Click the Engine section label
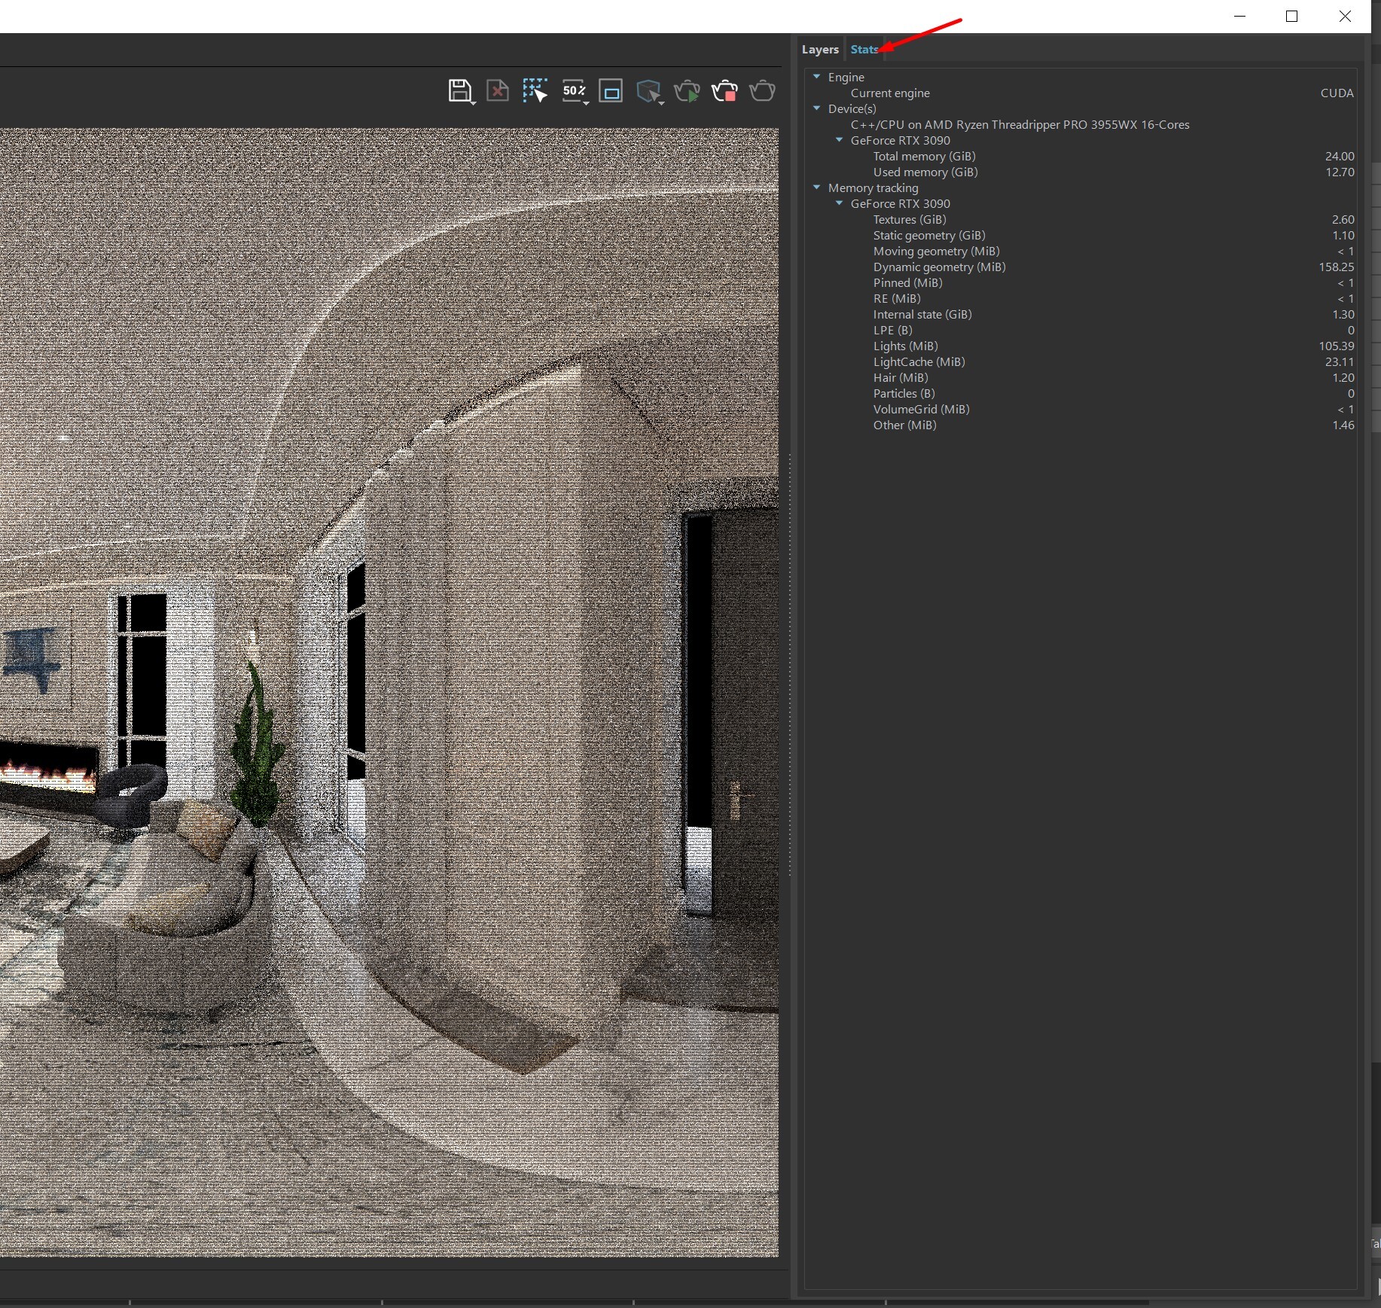The image size is (1381, 1308). [x=846, y=77]
